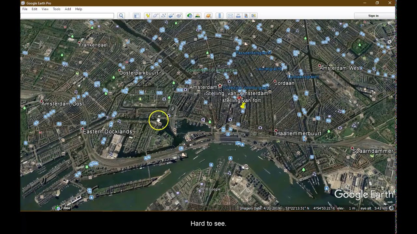Click the Google Earth Pro title icon

click(23, 3)
